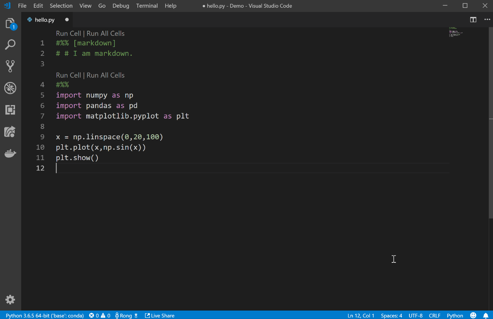Open the Source Control view
493x319 pixels.
pyautogui.click(x=10, y=66)
